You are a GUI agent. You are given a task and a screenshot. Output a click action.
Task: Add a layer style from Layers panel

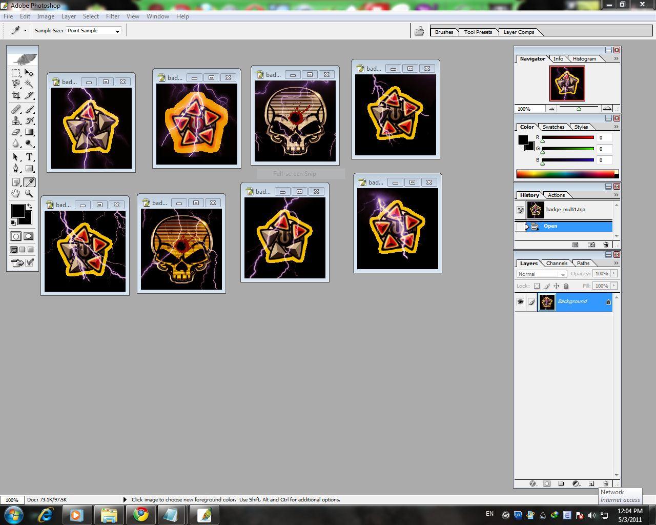click(532, 483)
